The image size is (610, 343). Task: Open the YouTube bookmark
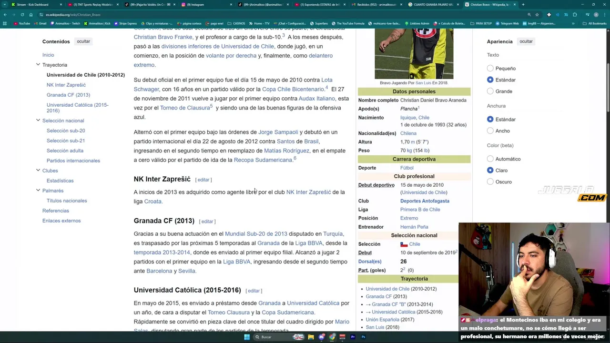coord(22,23)
